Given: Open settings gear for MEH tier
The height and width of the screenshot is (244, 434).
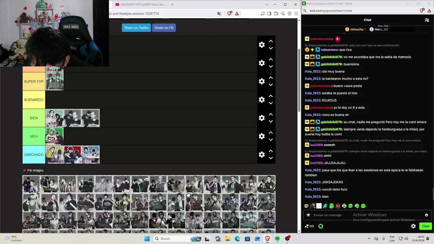Looking at the screenshot, I should click(x=262, y=136).
